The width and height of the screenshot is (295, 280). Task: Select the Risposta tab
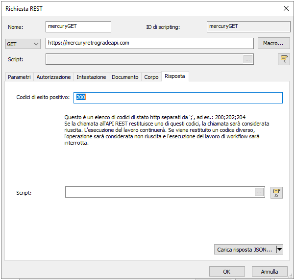pos(175,76)
